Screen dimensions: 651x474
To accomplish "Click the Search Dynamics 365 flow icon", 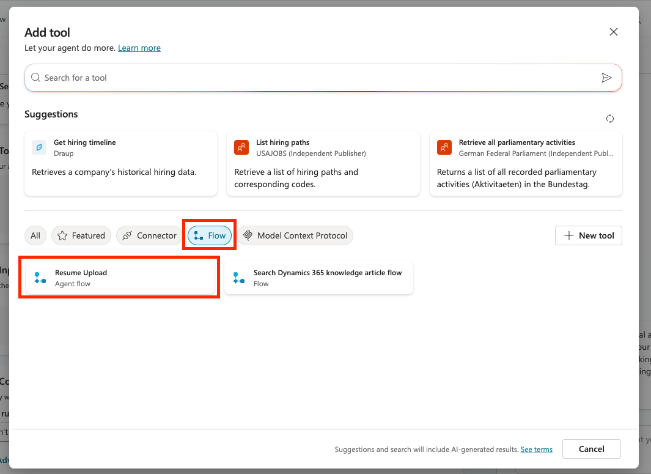I will coord(239,278).
